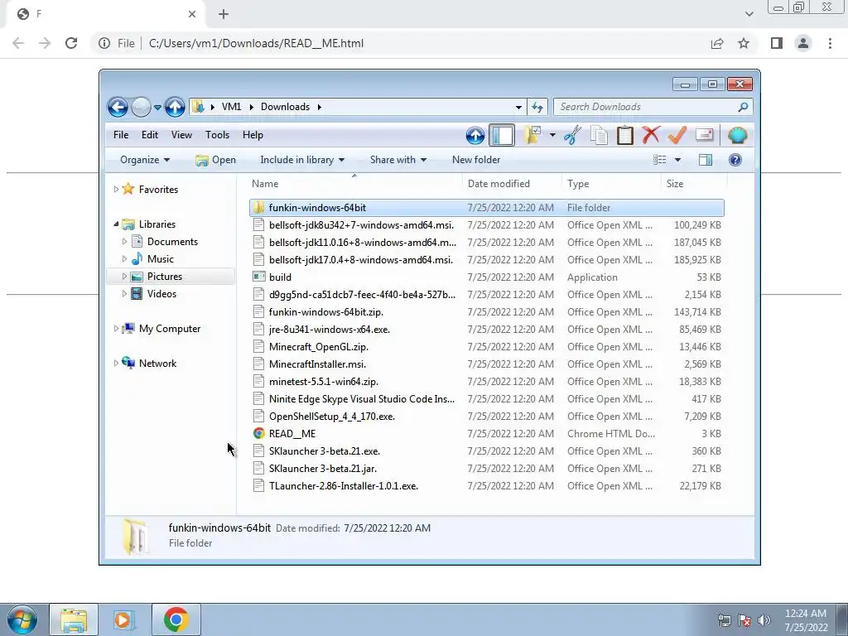Click the folder options toolbar icon
The height and width of the screenshot is (636, 848).
[532, 135]
